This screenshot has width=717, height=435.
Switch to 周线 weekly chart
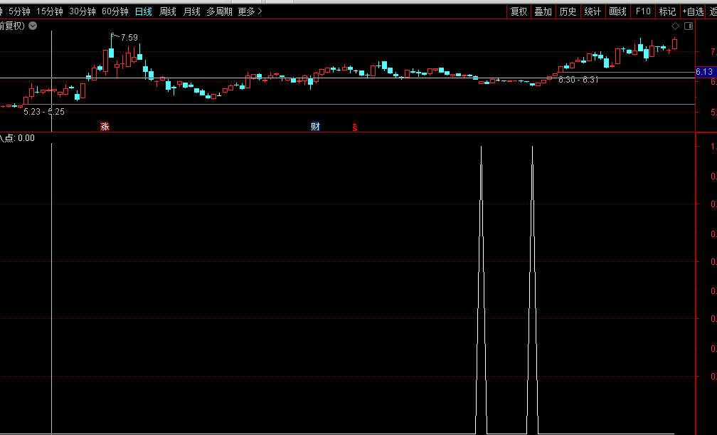168,11
